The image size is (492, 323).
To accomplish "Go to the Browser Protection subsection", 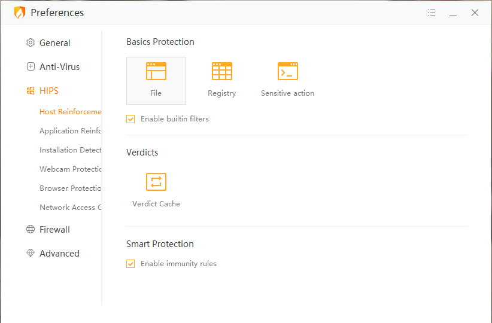I will 70,188.
